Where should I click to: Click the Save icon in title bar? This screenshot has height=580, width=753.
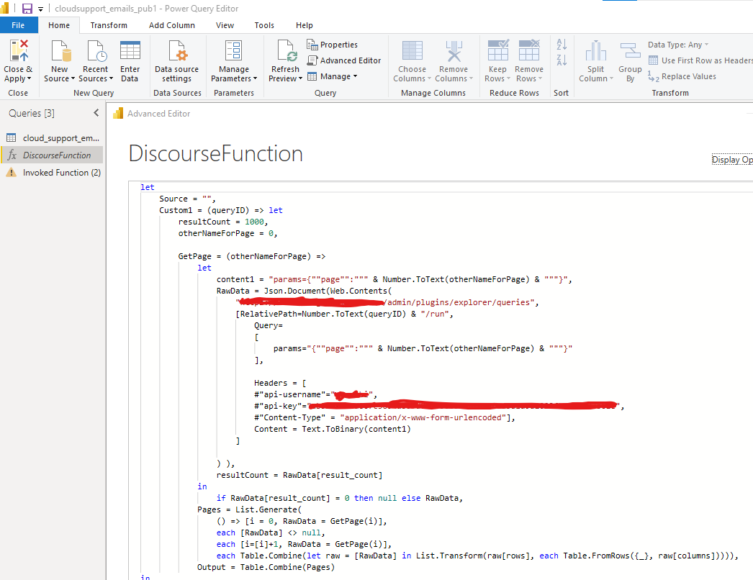click(x=27, y=8)
